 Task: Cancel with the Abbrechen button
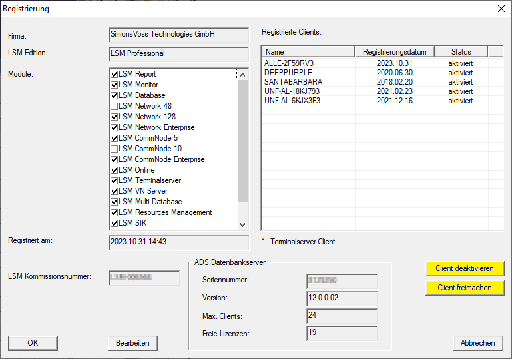[477, 343]
